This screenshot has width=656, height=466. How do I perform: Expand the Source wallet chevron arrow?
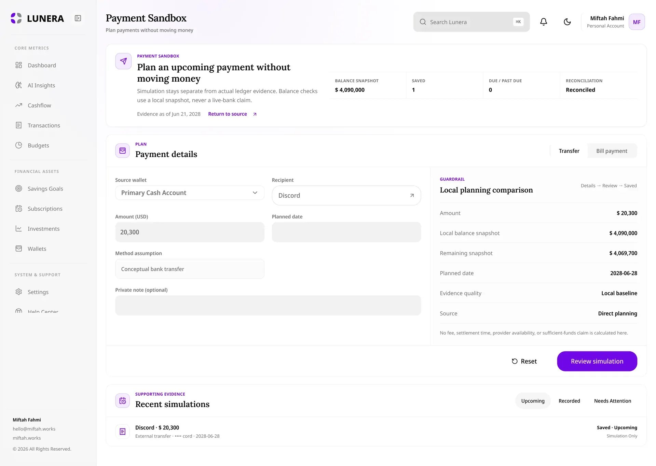click(x=255, y=193)
